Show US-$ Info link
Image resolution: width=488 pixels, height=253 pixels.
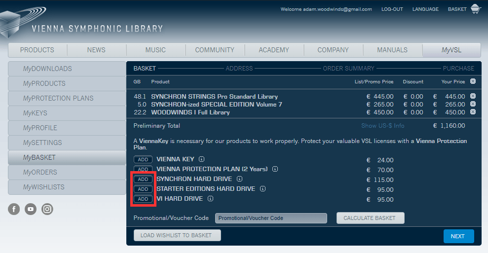pyautogui.click(x=382, y=126)
